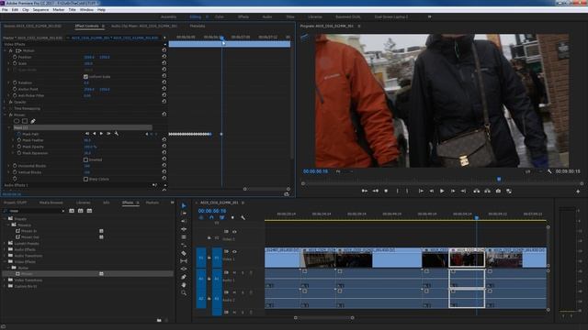Click the Help menu
The image size is (588, 330).
[x=101, y=10]
